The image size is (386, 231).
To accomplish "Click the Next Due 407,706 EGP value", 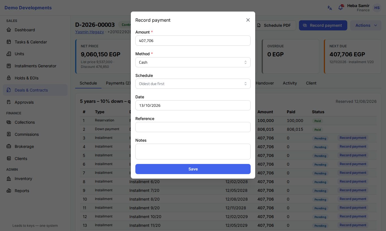I will tap(347, 54).
